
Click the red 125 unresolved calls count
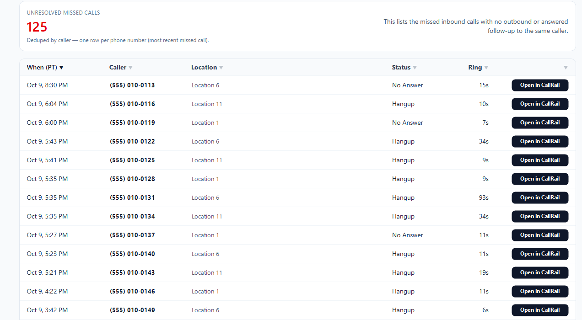coord(37,27)
